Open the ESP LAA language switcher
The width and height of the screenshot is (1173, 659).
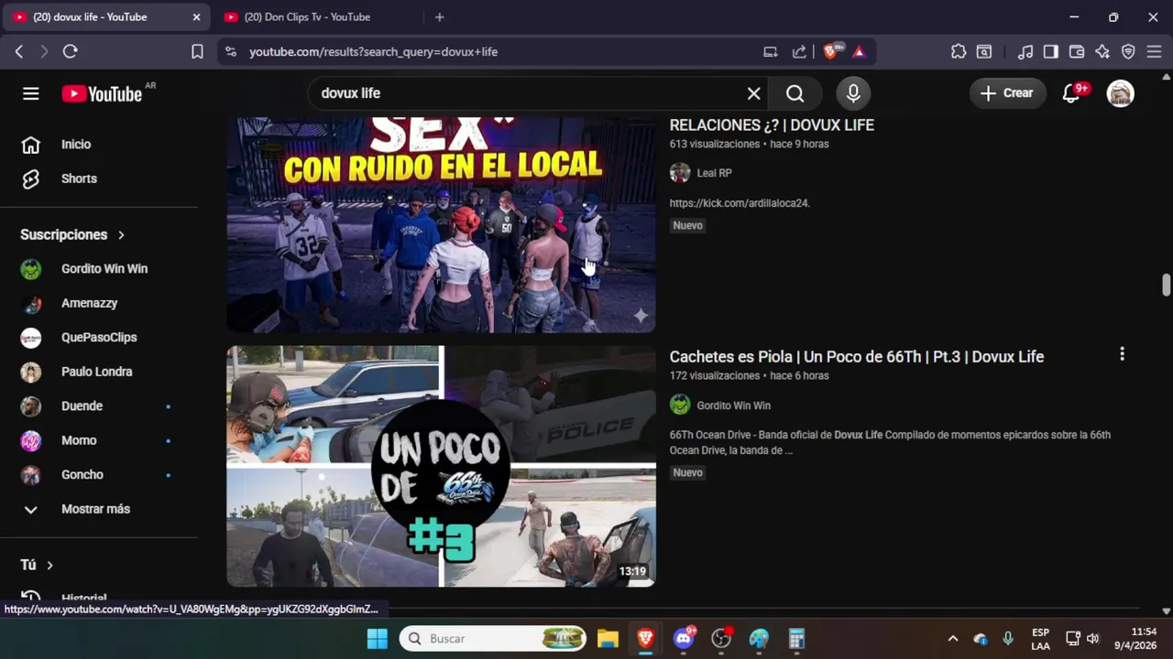[x=1040, y=639]
